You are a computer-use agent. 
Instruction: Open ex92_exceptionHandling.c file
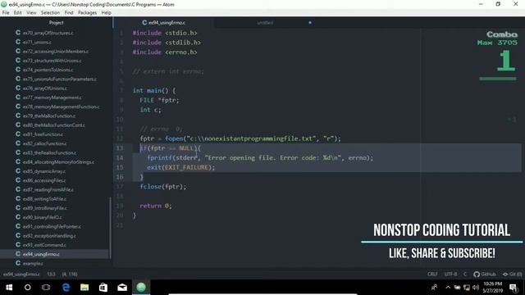pyautogui.click(x=49, y=235)
